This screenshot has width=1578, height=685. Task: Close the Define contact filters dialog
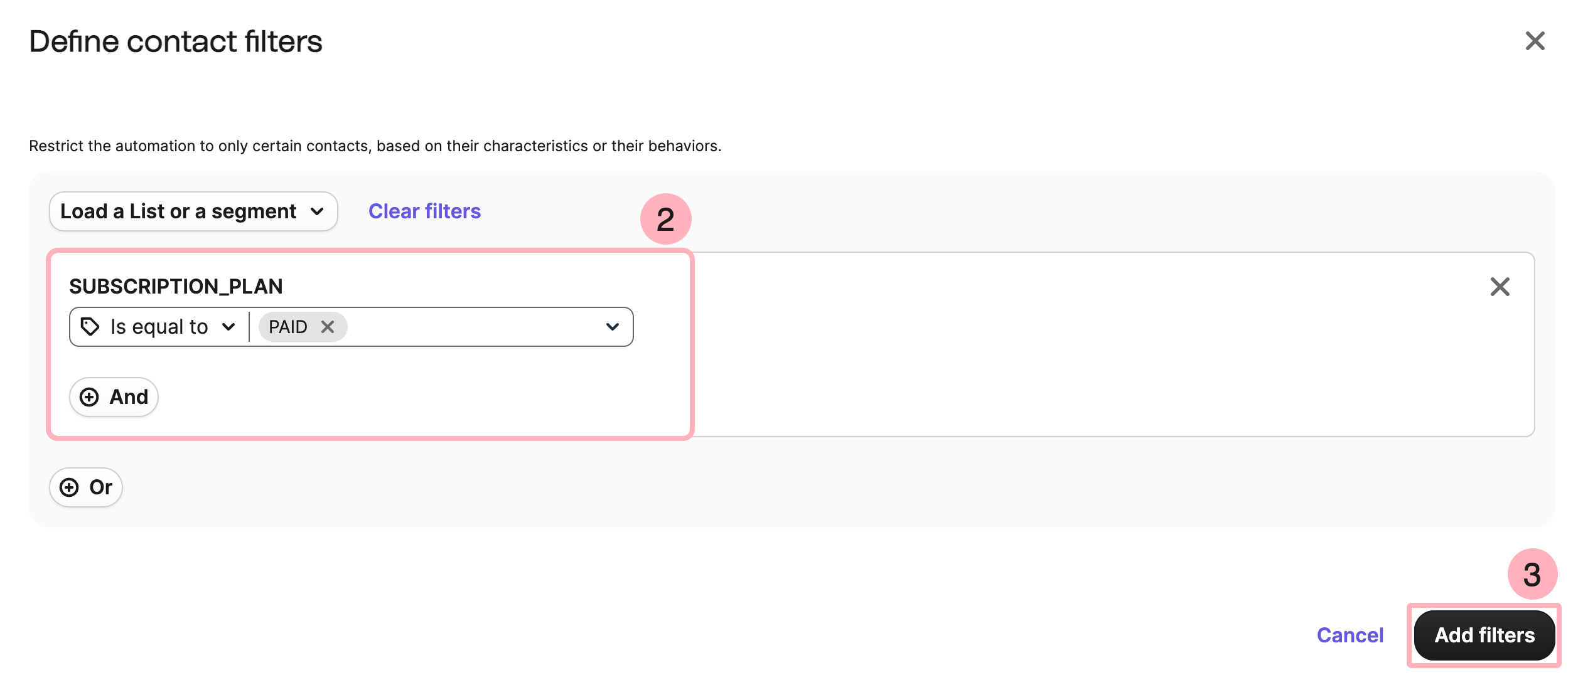[x=1535, y=41]
